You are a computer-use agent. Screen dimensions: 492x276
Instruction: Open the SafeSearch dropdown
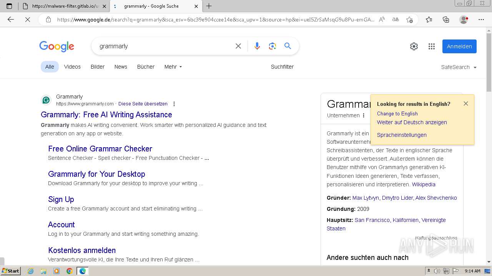tap(459, 67)
